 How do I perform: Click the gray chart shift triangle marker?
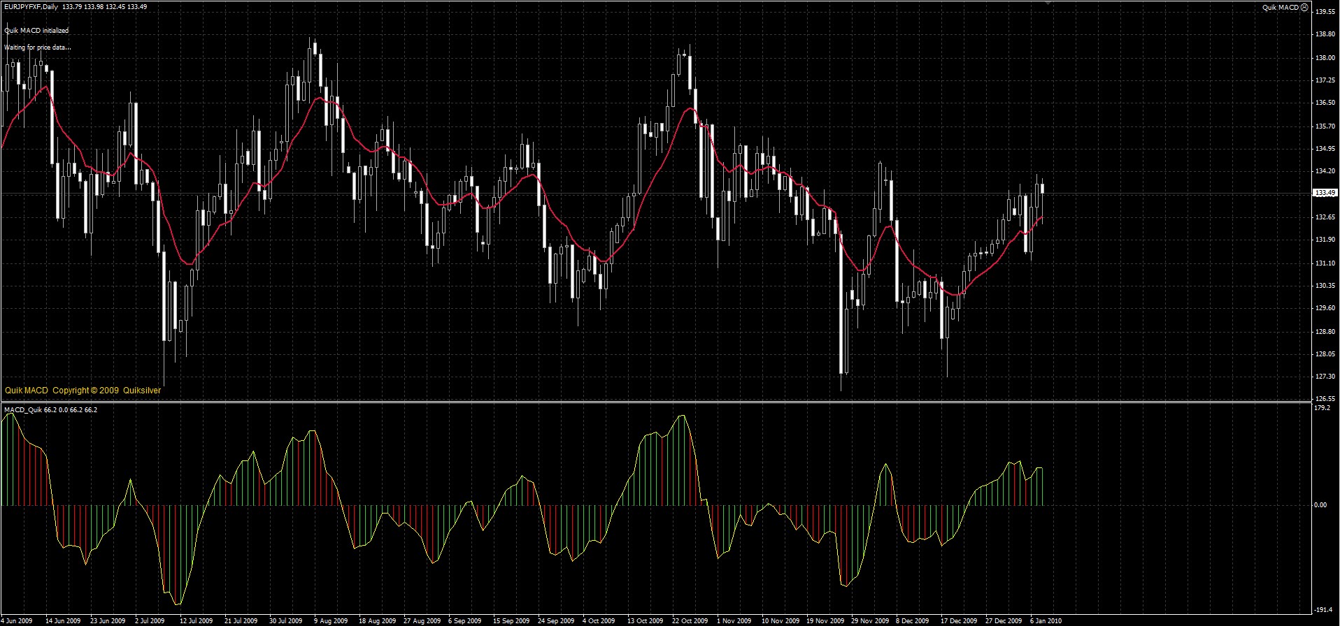click(x=1047, y=3)
